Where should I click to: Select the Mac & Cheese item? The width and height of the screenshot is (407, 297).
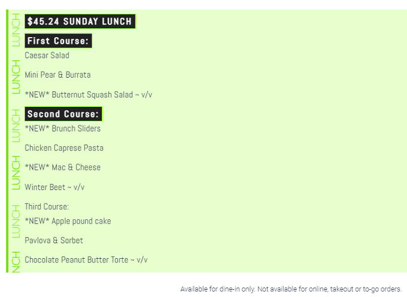click(63, 167)
